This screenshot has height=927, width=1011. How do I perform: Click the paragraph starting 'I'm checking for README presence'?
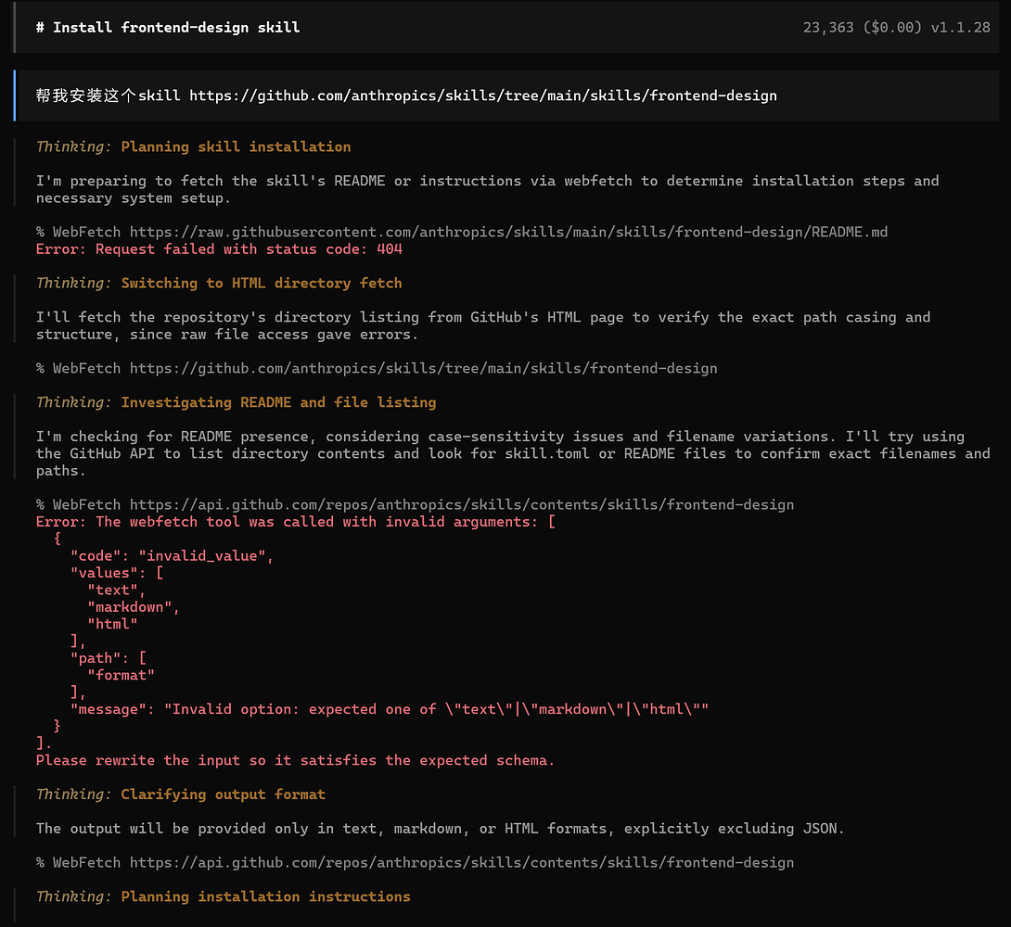point(513,453)
